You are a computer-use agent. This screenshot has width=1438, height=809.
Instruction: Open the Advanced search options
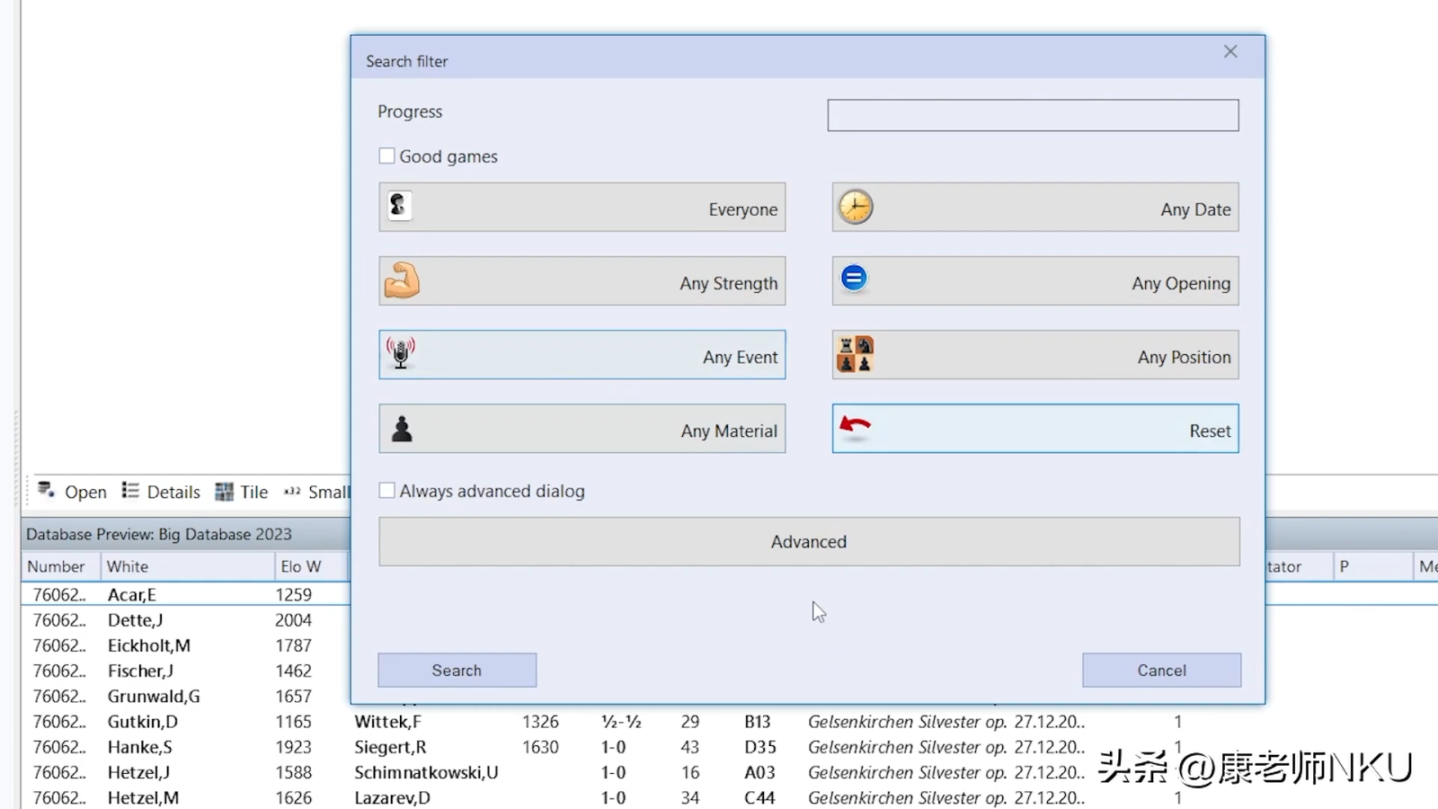pyautogui.click(x=809, y=542)
